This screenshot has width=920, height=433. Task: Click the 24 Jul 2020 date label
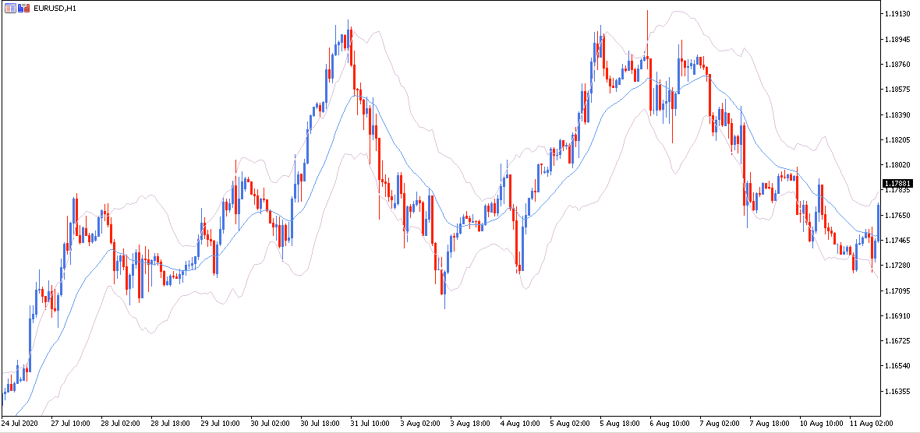coord(19,423)
